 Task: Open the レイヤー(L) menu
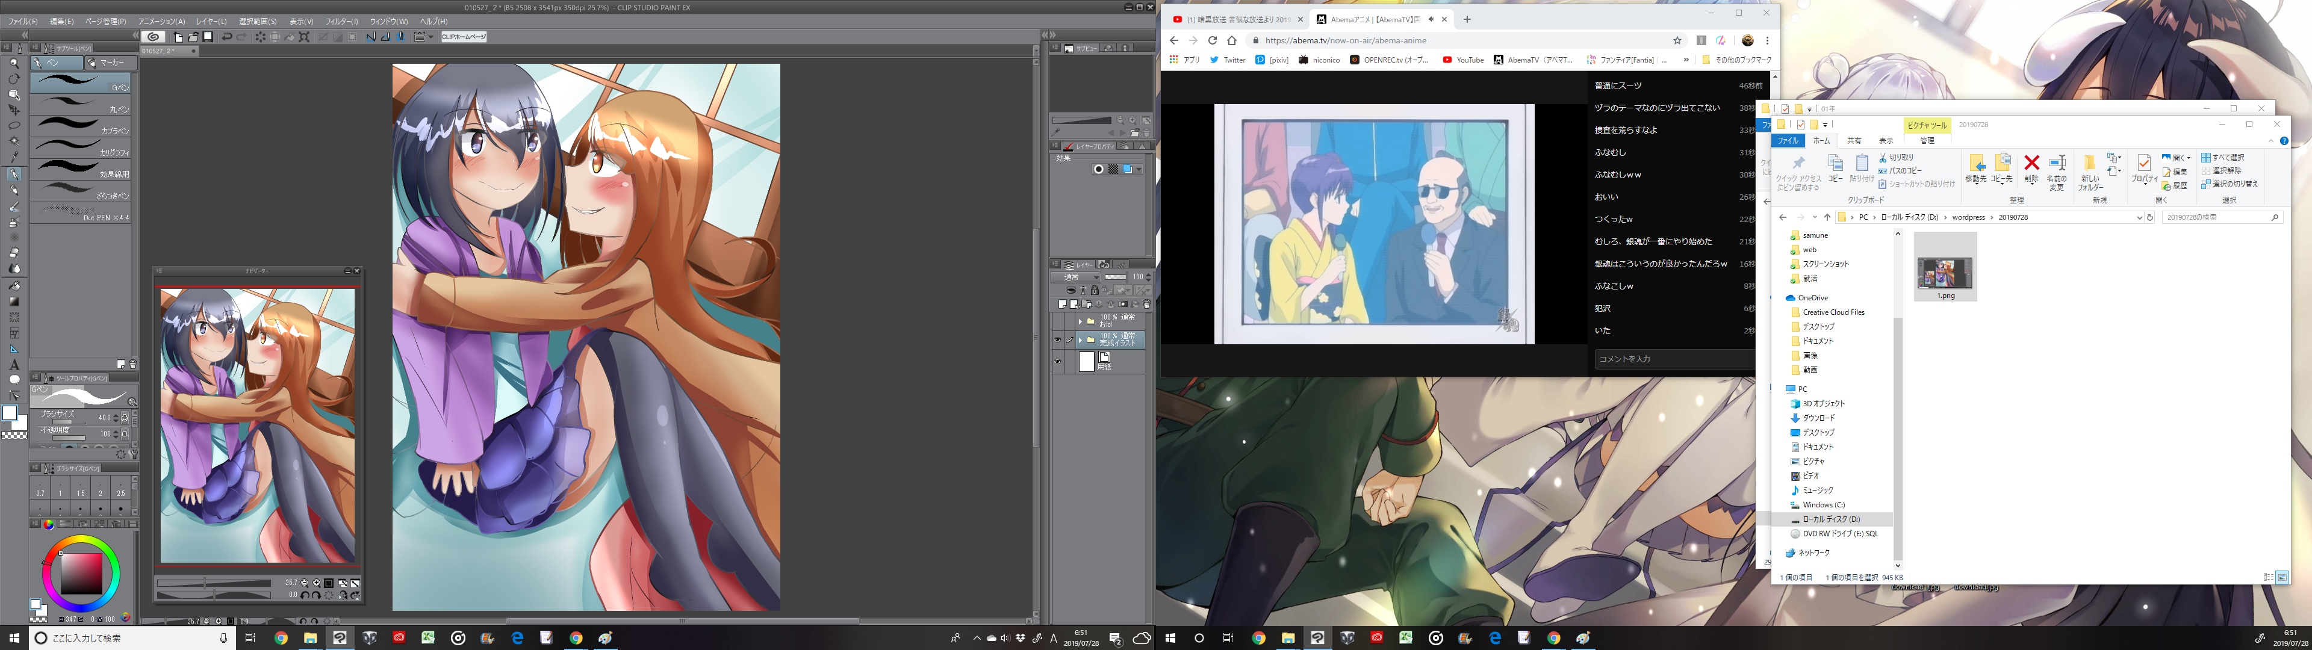(212, 20)
